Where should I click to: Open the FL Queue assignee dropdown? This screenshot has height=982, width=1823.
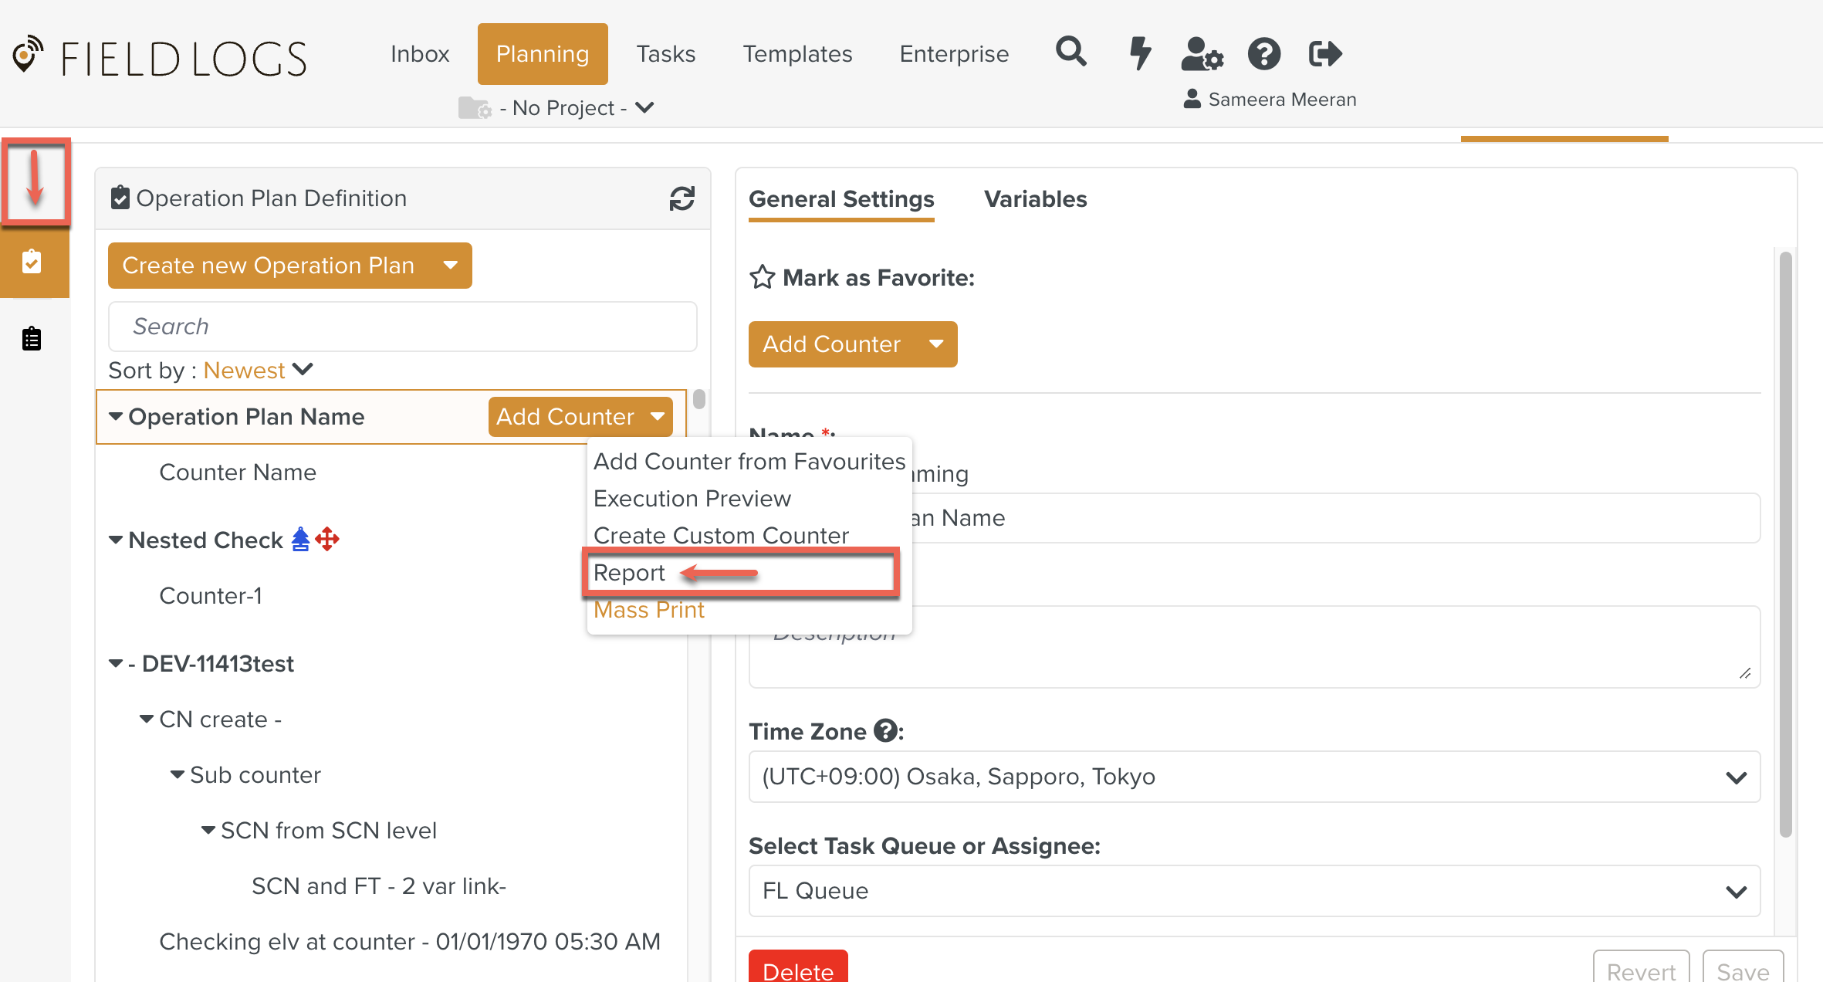[1253, 891]
